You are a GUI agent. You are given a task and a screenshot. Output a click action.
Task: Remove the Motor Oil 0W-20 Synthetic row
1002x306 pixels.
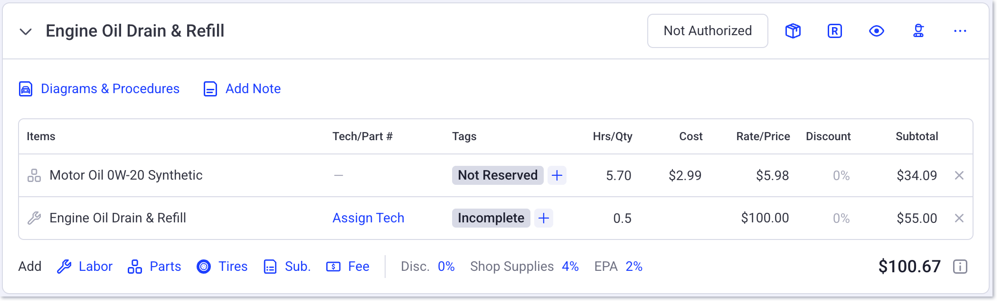click(959, 175)
